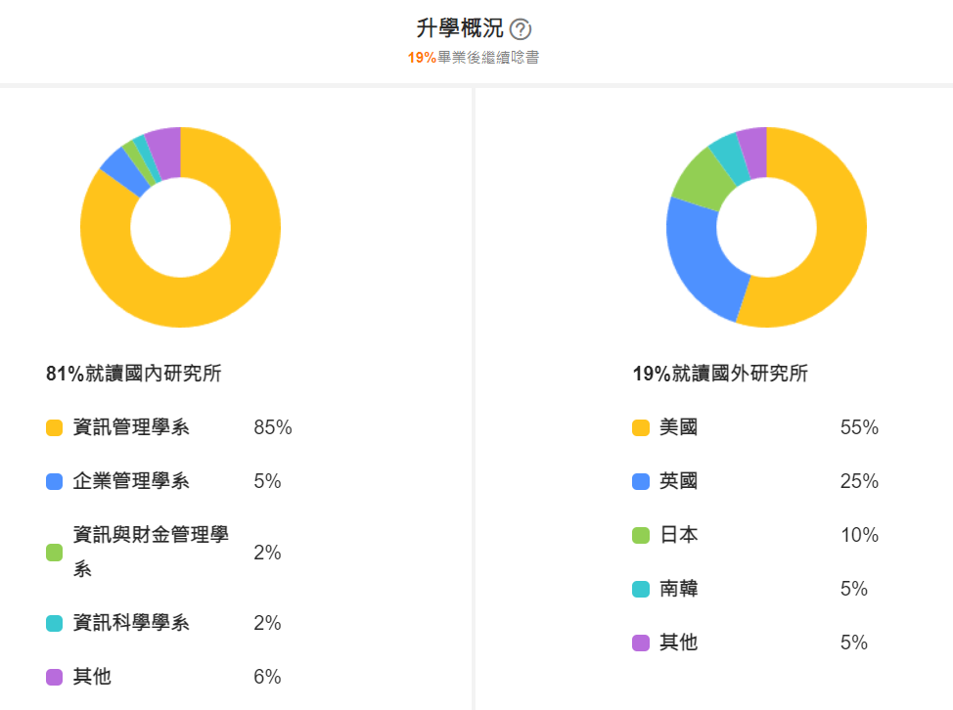
Task: Click the yellow 美國 legend swatch
Action: [x=642, y=427]
